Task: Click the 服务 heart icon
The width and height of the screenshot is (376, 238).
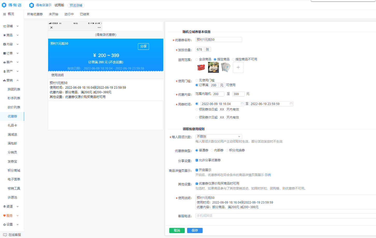Action: pyautogui.click(x=4, y=216)
